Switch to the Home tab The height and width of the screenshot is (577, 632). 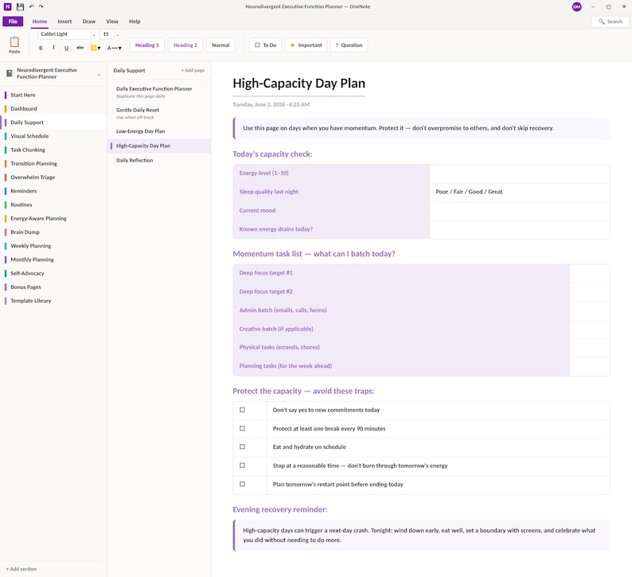(x=40, y=21)
